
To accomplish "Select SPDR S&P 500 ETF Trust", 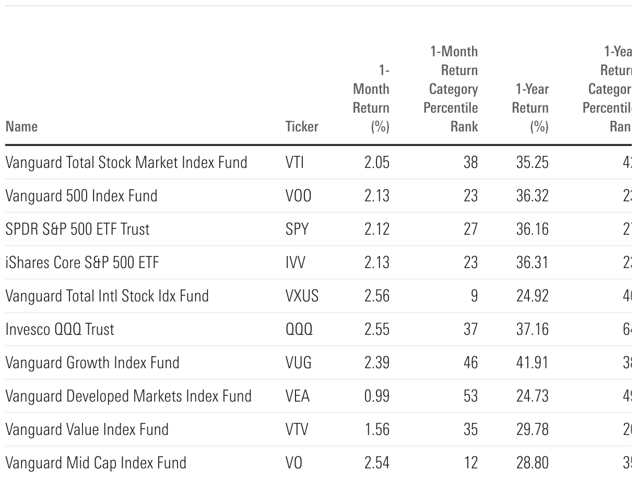I will point(77,229).
